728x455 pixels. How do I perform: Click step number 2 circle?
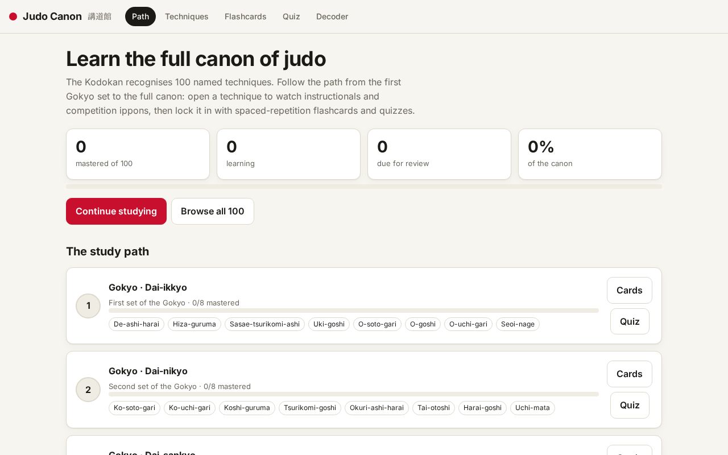(88, 390)
